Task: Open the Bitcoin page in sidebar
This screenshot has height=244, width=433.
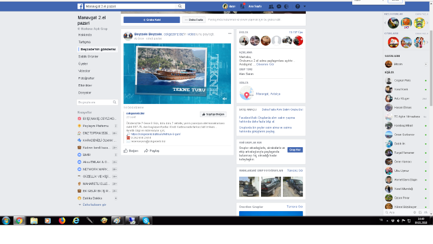Action: (398, 64)
